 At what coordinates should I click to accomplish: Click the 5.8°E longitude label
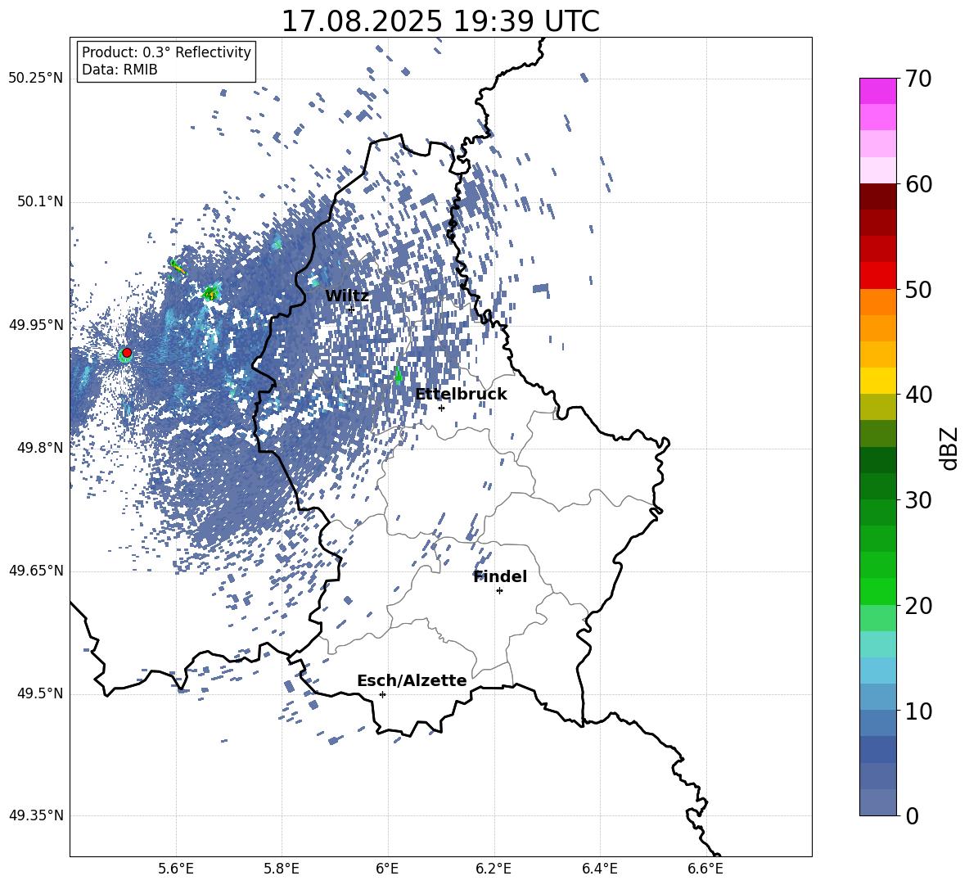click(x=282, y=869)
